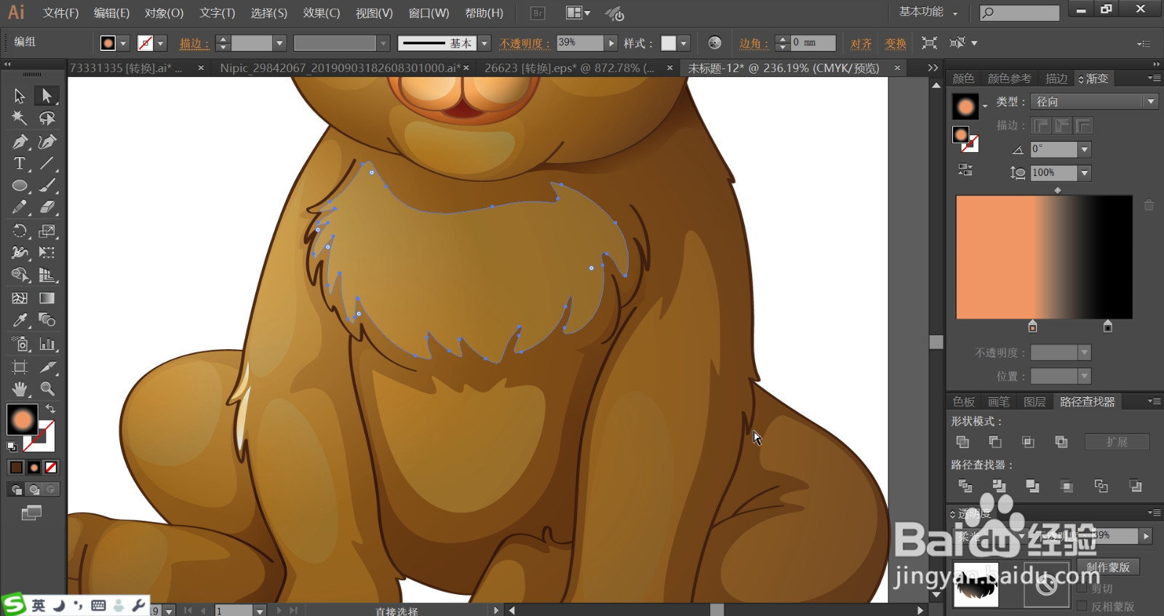Open the workspace switcher dropdown
1164x616 pixels.
[x=929, y=12]
